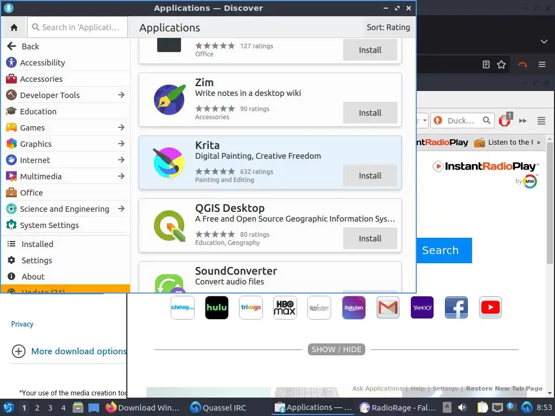Open the Accessories category
The image size is (555, 416).
tap(66, 79)
